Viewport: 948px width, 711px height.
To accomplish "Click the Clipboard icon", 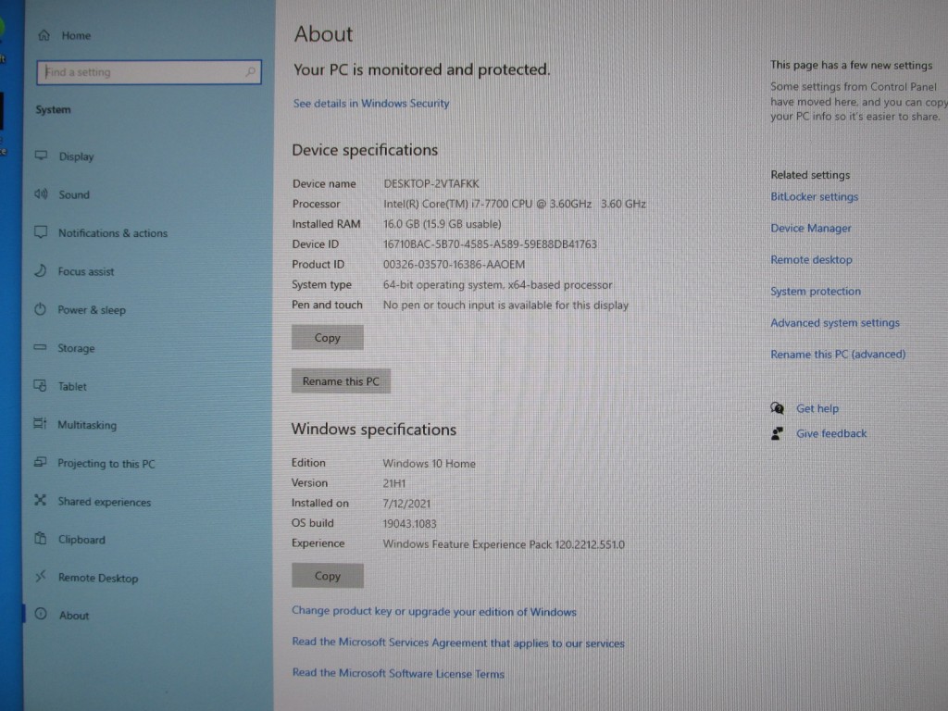I will [41, 539].
